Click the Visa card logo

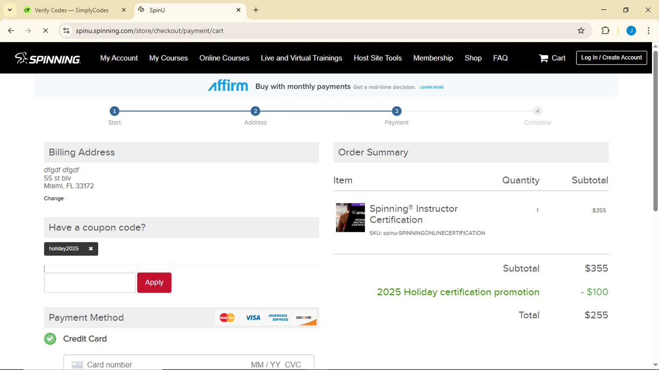[253, 318]
